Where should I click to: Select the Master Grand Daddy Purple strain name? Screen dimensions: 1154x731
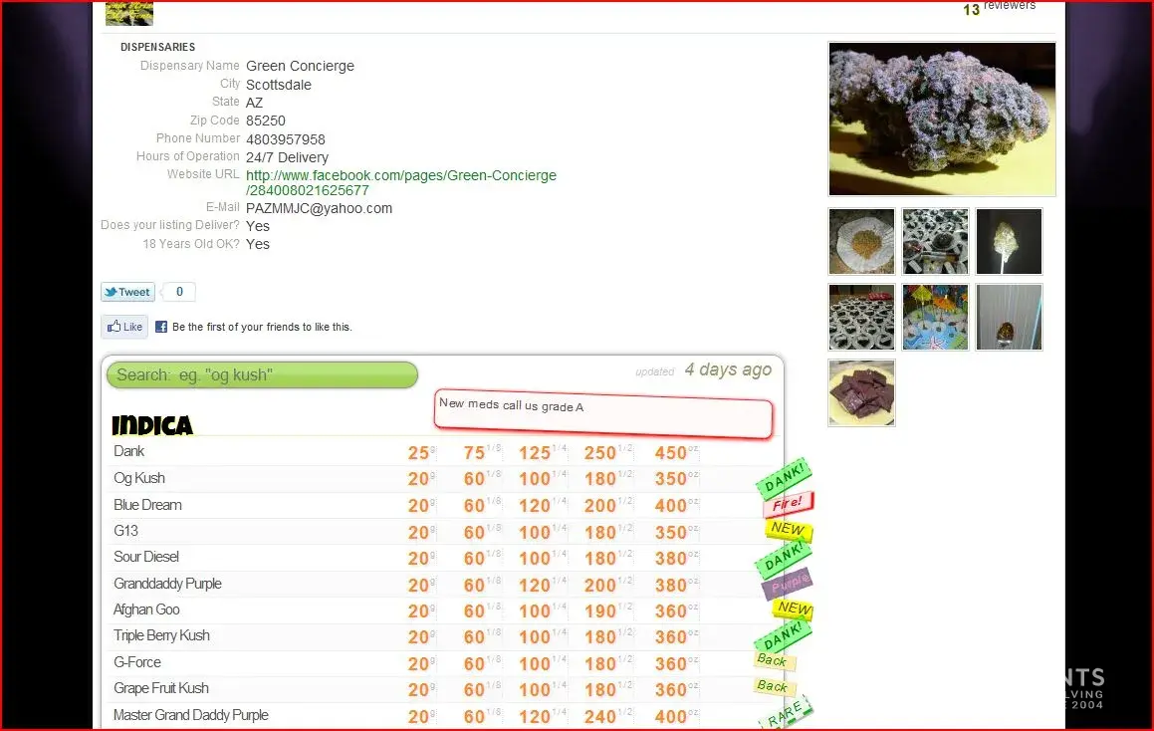190,715
